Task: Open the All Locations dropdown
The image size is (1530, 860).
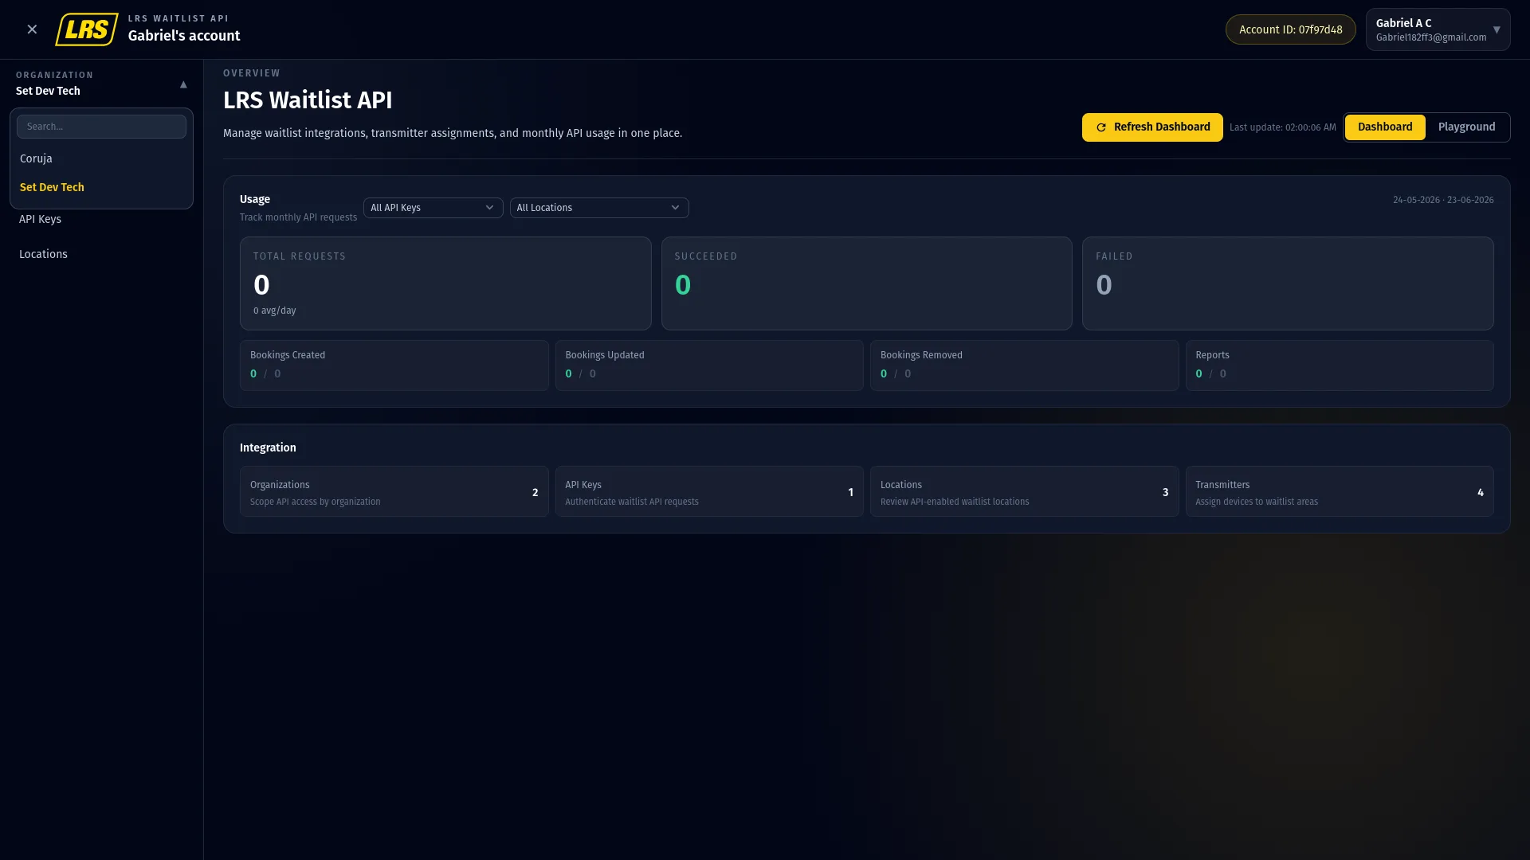Action: [599, 208]
